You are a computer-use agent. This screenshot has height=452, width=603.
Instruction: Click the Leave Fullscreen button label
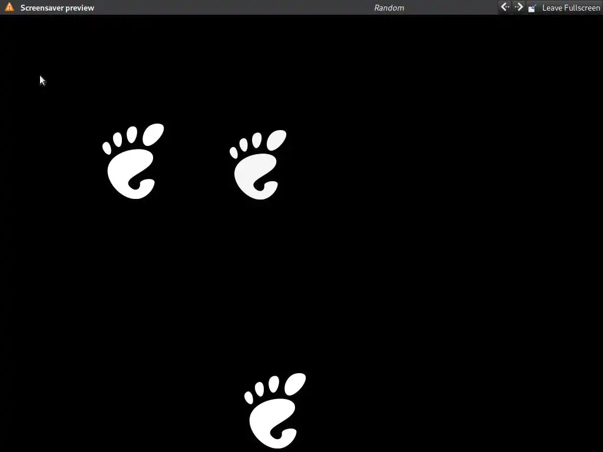click(571, 8)
